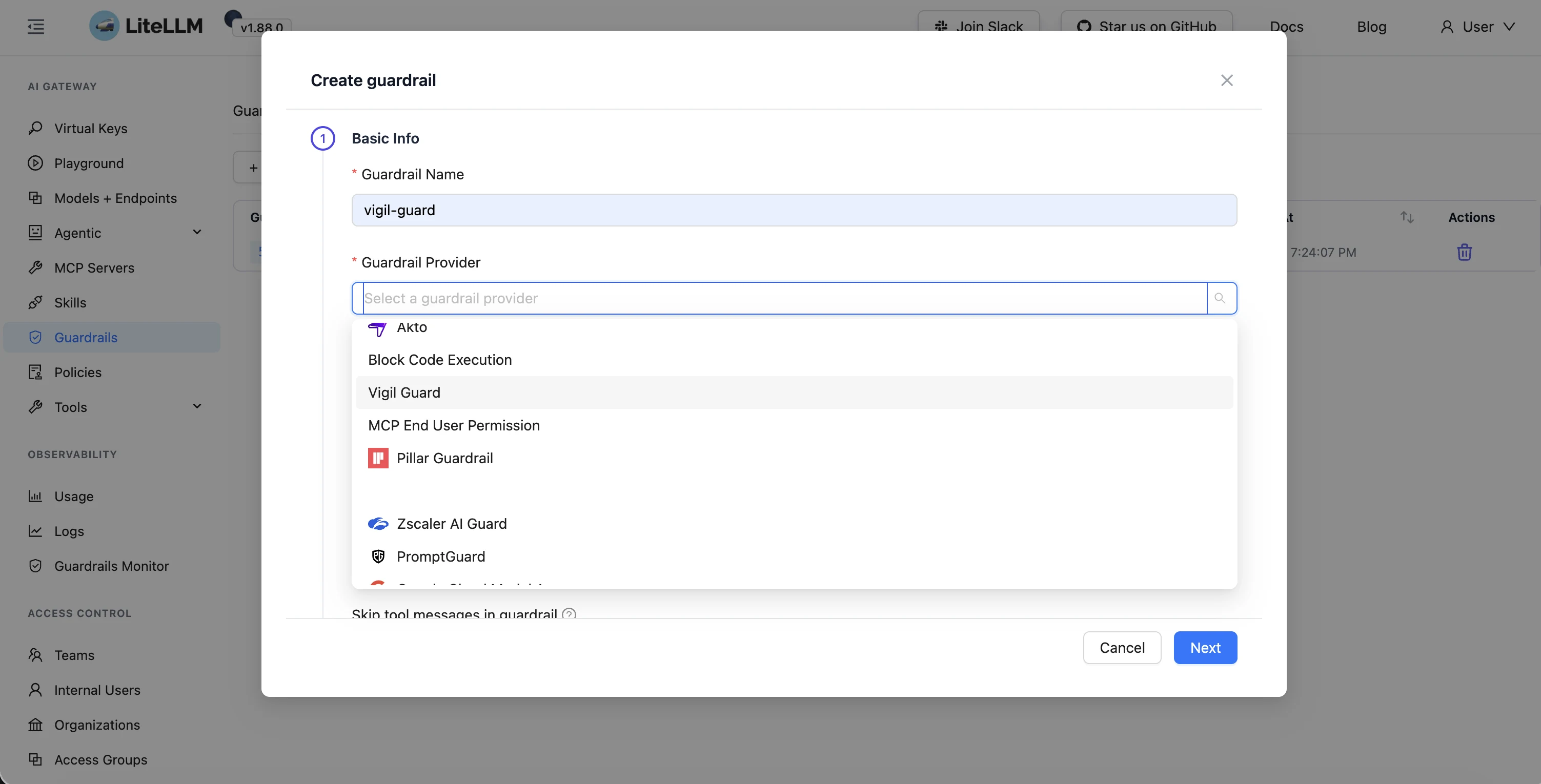Select Block Code Execution provider option

795,359
